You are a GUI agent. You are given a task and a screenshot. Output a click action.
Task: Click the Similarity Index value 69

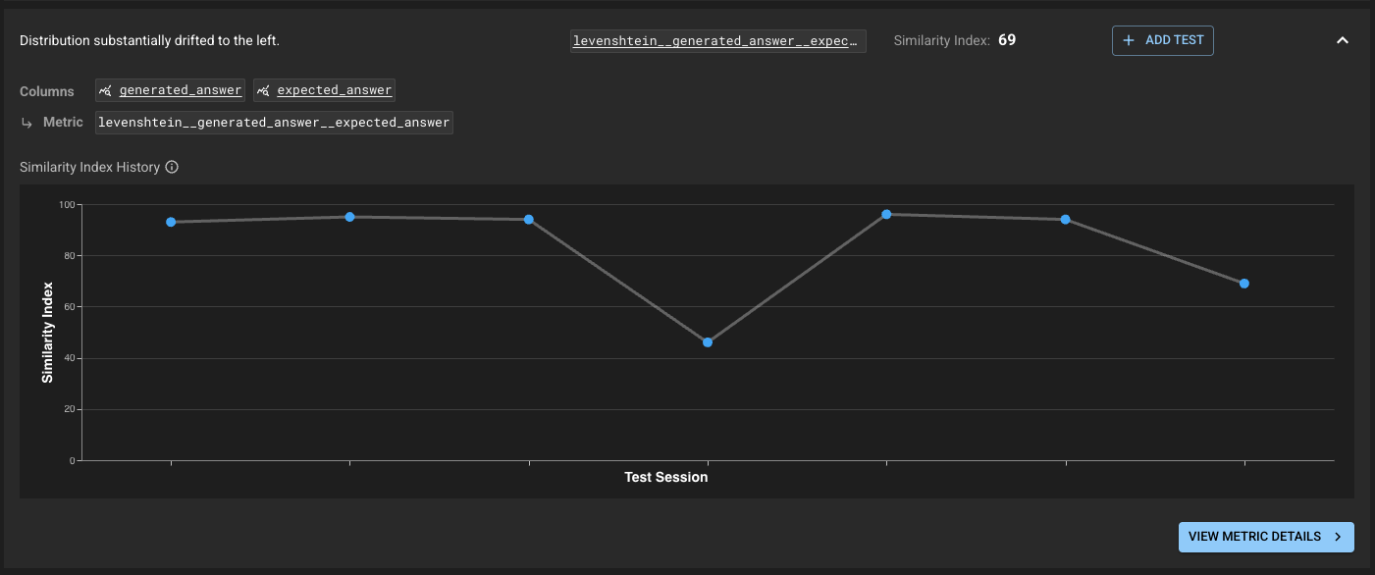click(x=1007, y=40)
